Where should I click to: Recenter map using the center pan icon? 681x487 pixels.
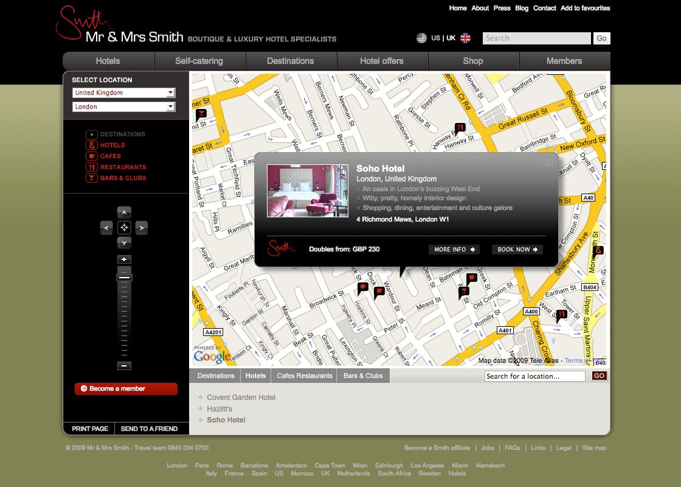coord(124,228)
